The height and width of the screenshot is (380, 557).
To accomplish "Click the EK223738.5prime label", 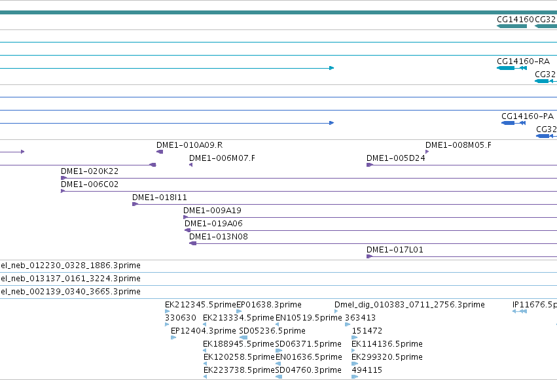I will click(239, 370).
